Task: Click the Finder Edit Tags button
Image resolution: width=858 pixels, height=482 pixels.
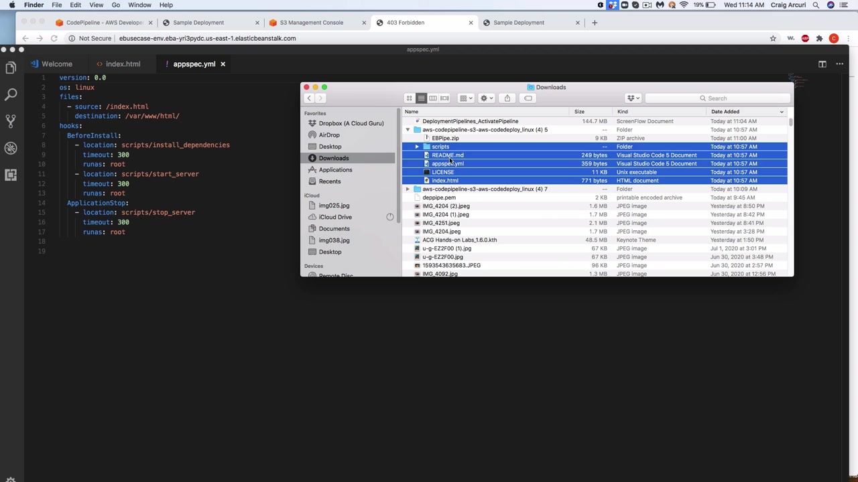Action: (528, 98)
